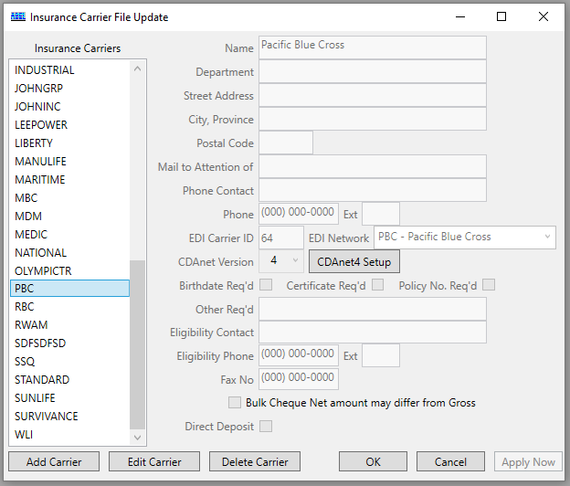The height and width of the screenshot is (486, 570).
Task: Select JOHNGRP in the carrier list
Action: [x=69, y=88]
